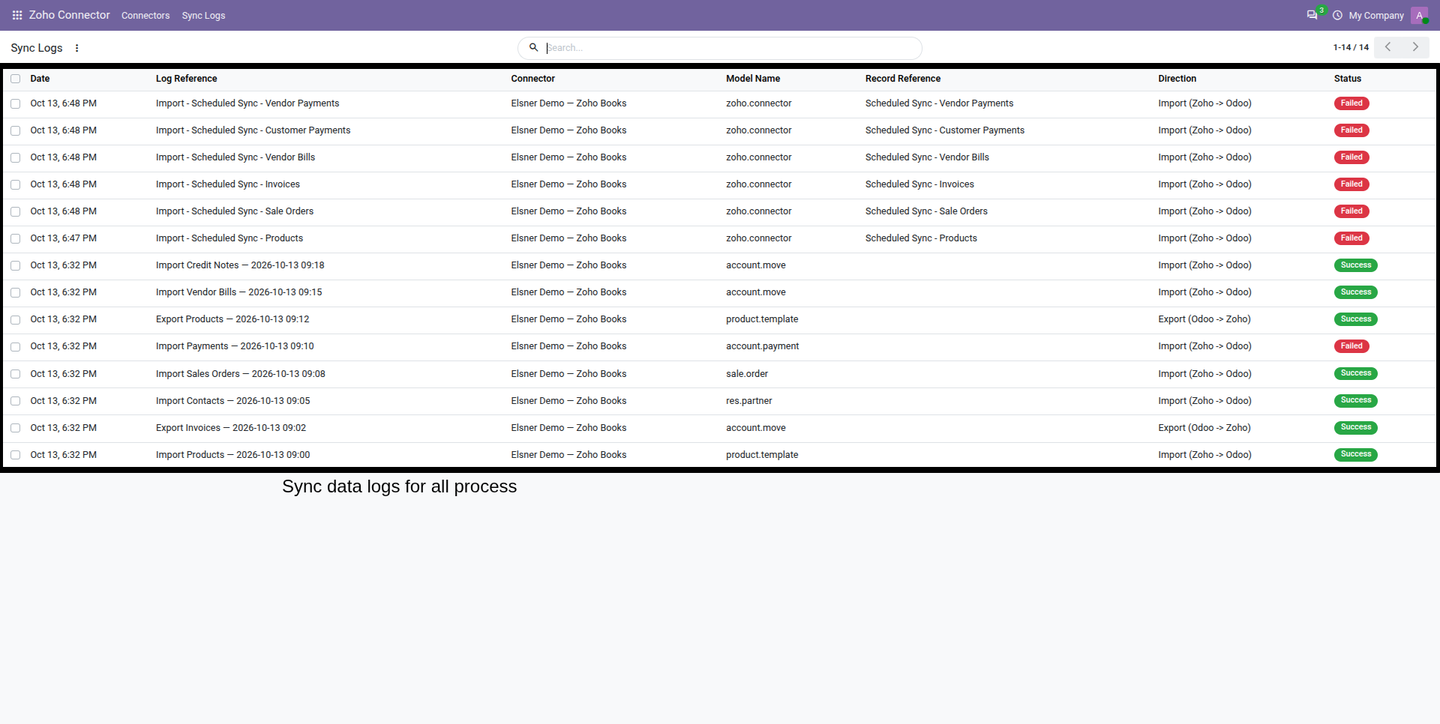
Task: Select all rows via header checkbox
Action: point(15,79)
